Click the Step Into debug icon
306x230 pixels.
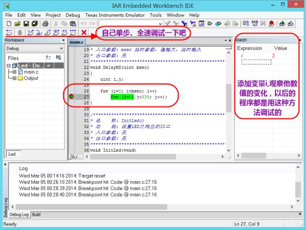39,32
